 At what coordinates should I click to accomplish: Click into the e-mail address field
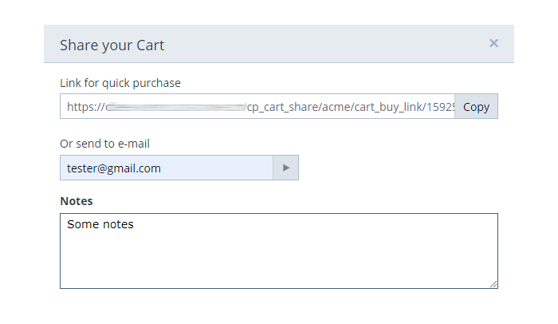point(166,168)
